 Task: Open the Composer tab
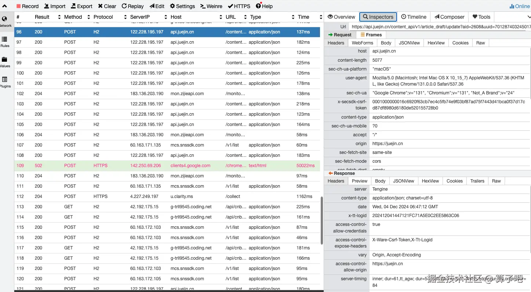coord(450,17)
